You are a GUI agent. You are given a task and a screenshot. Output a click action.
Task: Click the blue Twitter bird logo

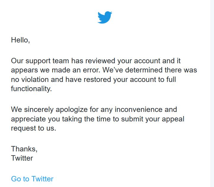click(105, 18)
